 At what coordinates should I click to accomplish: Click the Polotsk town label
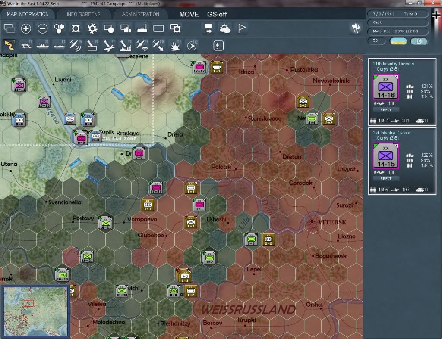pyautogui.click(x=221, y=167)
